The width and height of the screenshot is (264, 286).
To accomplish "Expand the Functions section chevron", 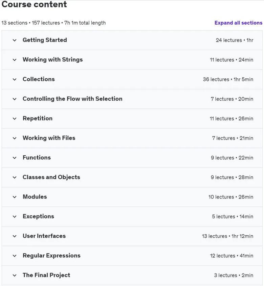I will [x=15, y=158].
